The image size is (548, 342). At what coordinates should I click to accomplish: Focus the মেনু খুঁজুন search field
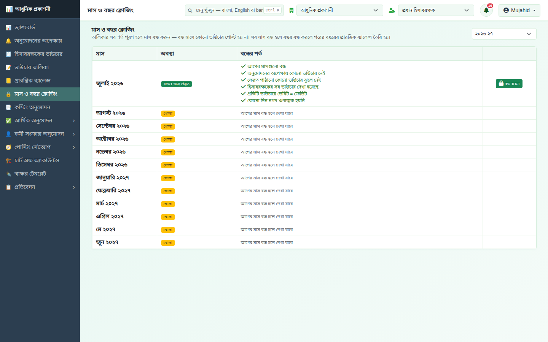(234, 10)
